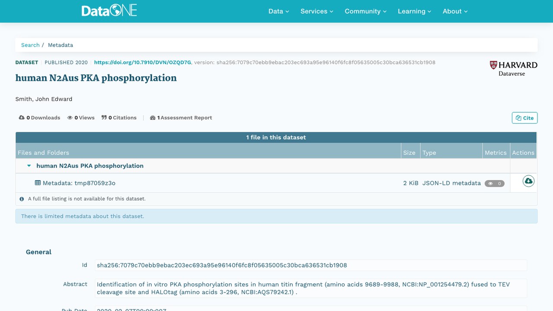Select the Metadata breadcrumb item
Image resolution: width=553 pixels, height=311 pixels.
(x=60, y=45)
